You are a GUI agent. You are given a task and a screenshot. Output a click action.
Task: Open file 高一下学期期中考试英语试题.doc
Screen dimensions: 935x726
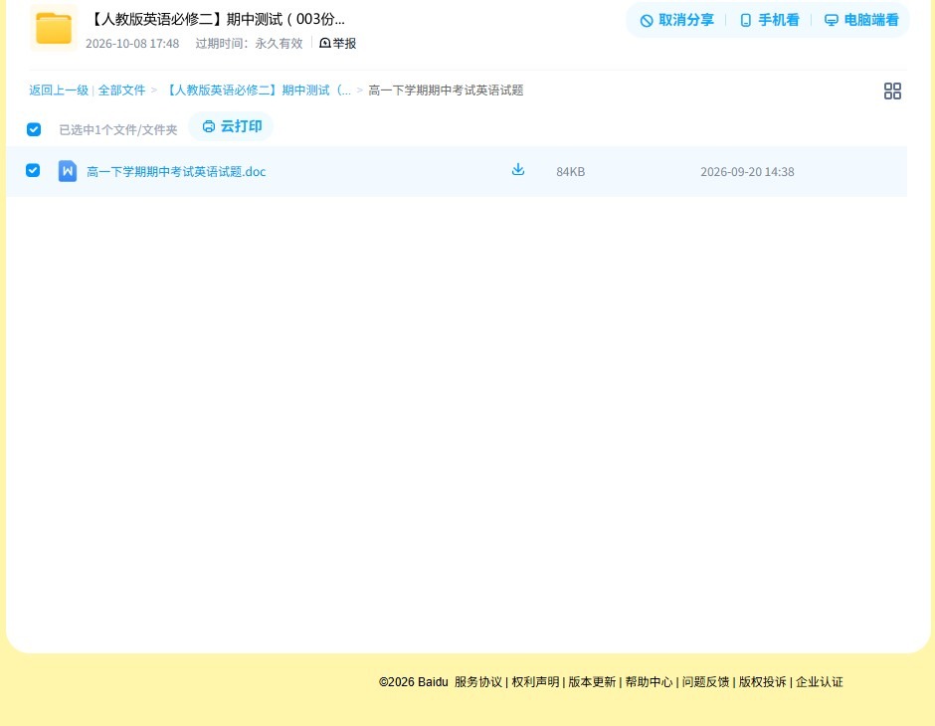[x=176, y=172]
